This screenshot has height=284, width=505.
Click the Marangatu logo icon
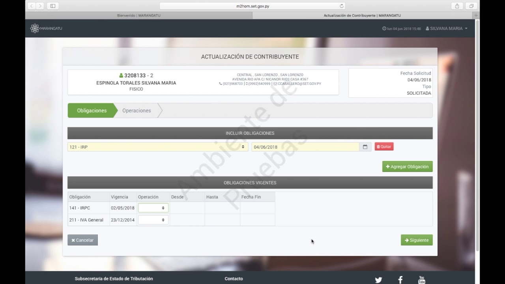[x=35, y=28]
